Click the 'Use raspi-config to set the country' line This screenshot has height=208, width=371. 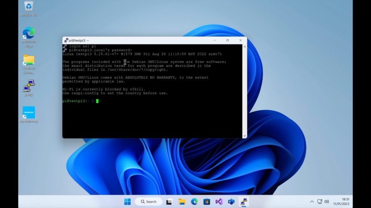pyautogui.click(x=115, y=93)
